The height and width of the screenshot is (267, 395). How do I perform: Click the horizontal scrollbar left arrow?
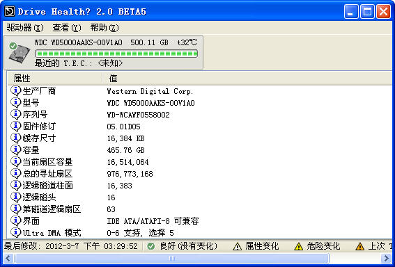(8, 258)
